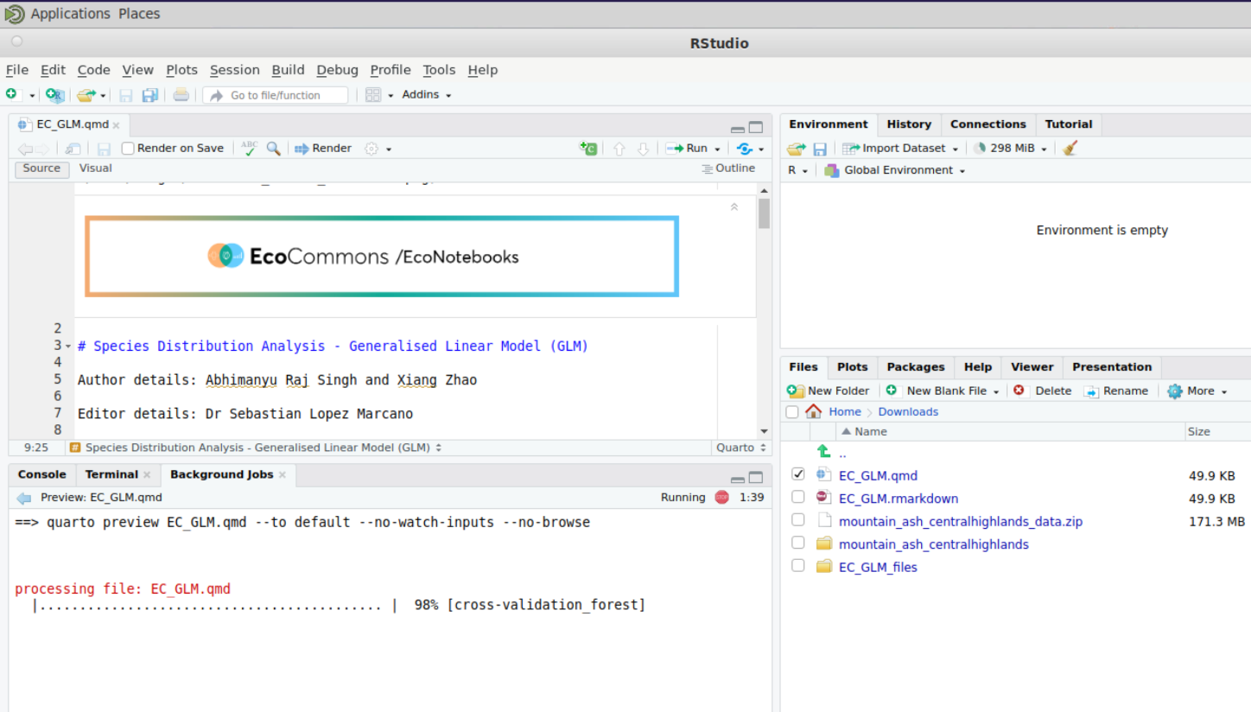Click the editor vertical scrollbar thumb
Image resolution: width=1251 pixels, height=712 pixels.
coord(764,213)
